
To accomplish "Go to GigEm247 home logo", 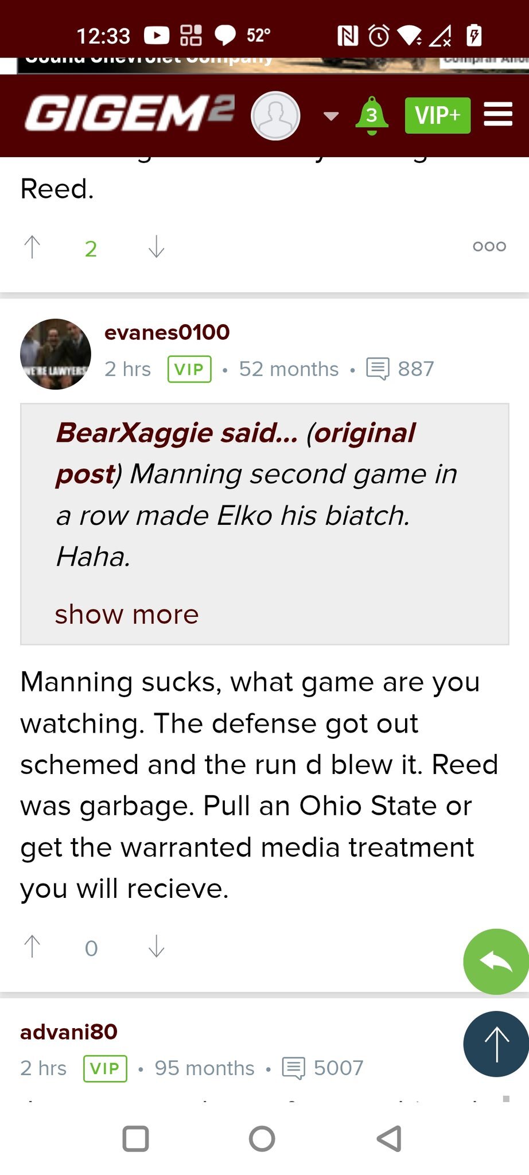I will coord(129,113).
